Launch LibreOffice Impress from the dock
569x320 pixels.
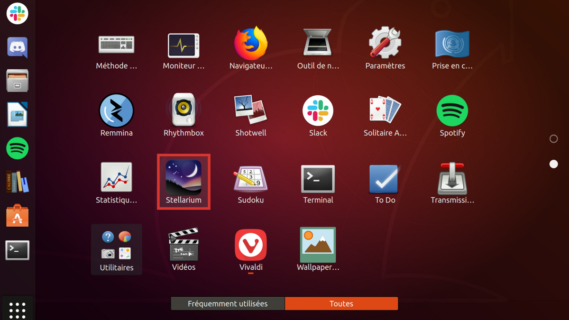[x=18, y=115]
